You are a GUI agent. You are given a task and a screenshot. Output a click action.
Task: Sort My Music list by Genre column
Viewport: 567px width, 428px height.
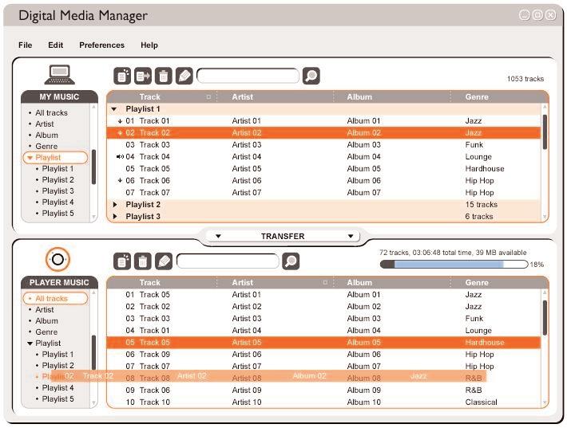point(477,96)
